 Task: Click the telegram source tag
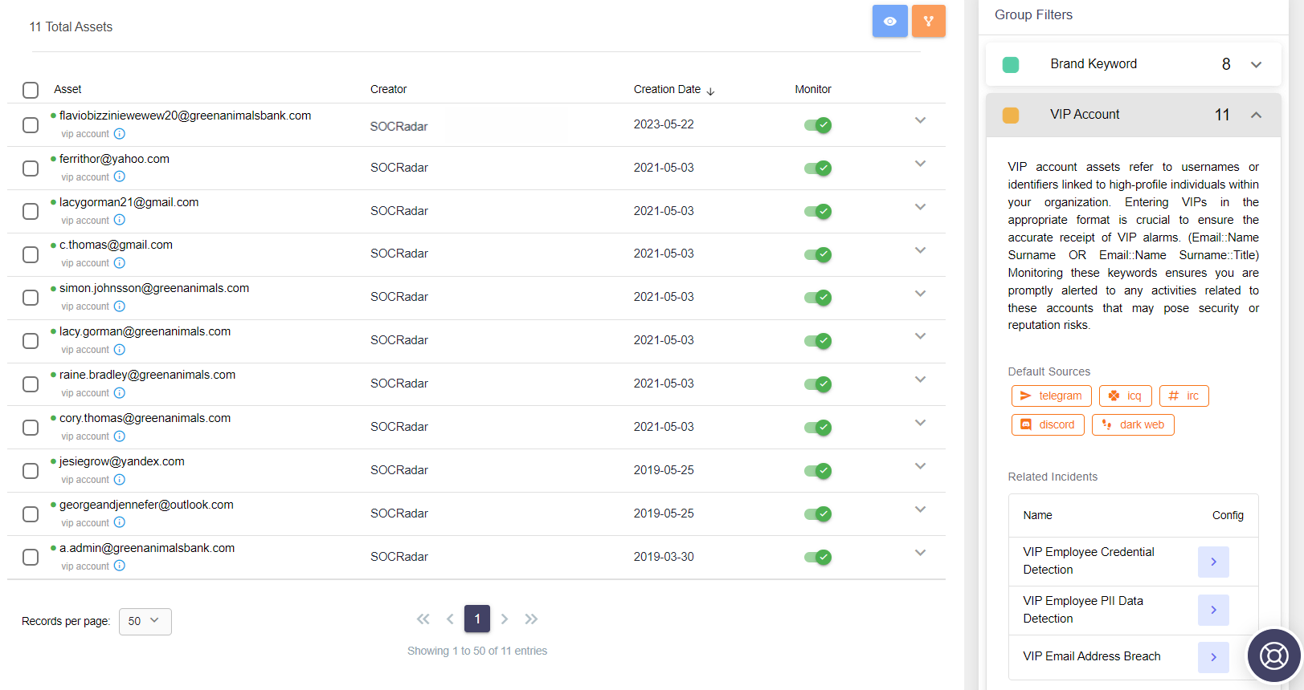coord(1052,396)
